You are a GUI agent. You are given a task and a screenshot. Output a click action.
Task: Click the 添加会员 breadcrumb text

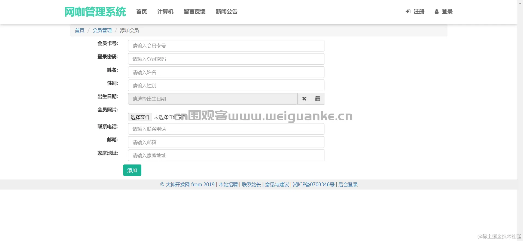pyautogui.click(x=129, y=30)
